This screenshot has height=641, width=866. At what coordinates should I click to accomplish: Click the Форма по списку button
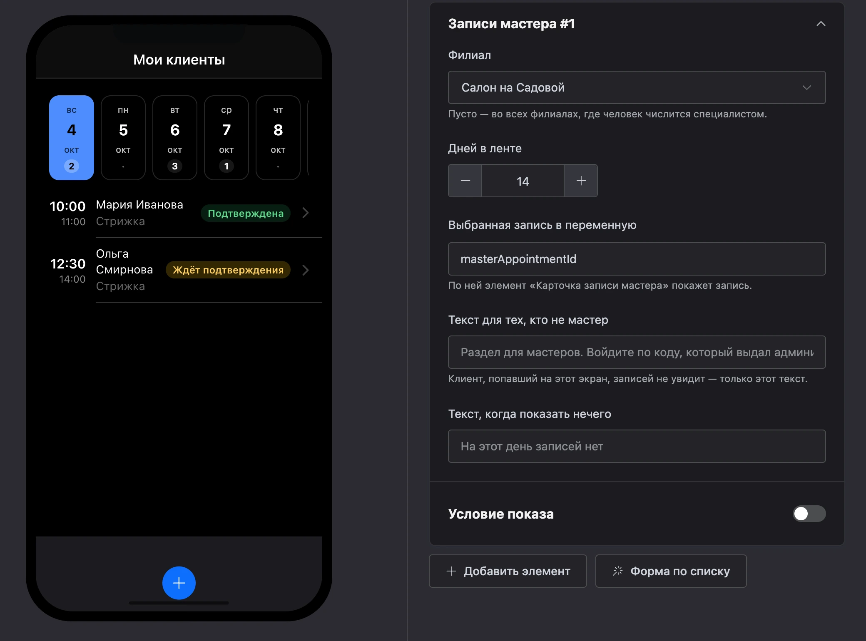[671, 571]
